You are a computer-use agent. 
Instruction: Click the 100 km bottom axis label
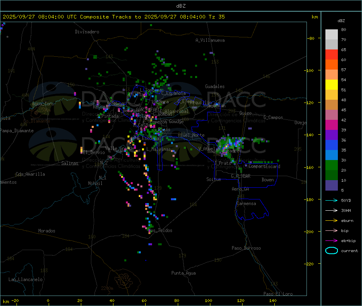tap(208, 300)
